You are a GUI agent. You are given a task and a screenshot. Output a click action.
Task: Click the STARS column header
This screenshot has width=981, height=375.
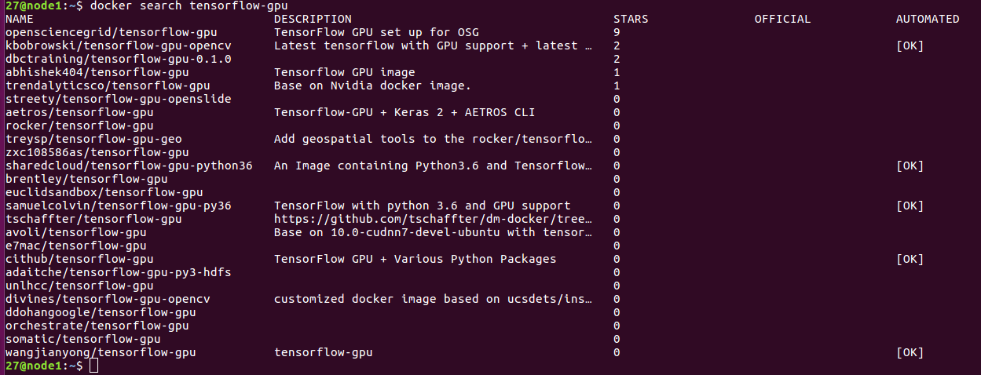pyautogui.click(x=630, y=19)
